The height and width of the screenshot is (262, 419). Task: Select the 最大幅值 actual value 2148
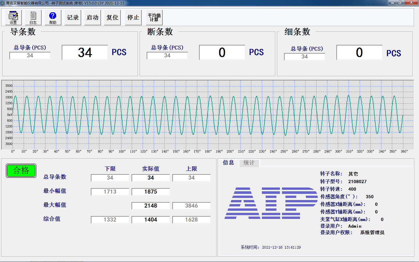click(150, 206)
